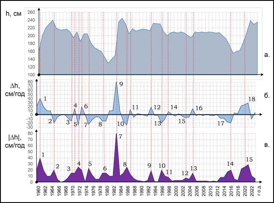Select peak label 16 in panel б
This screenshot has height=203, width=274.
coord(199,108)
